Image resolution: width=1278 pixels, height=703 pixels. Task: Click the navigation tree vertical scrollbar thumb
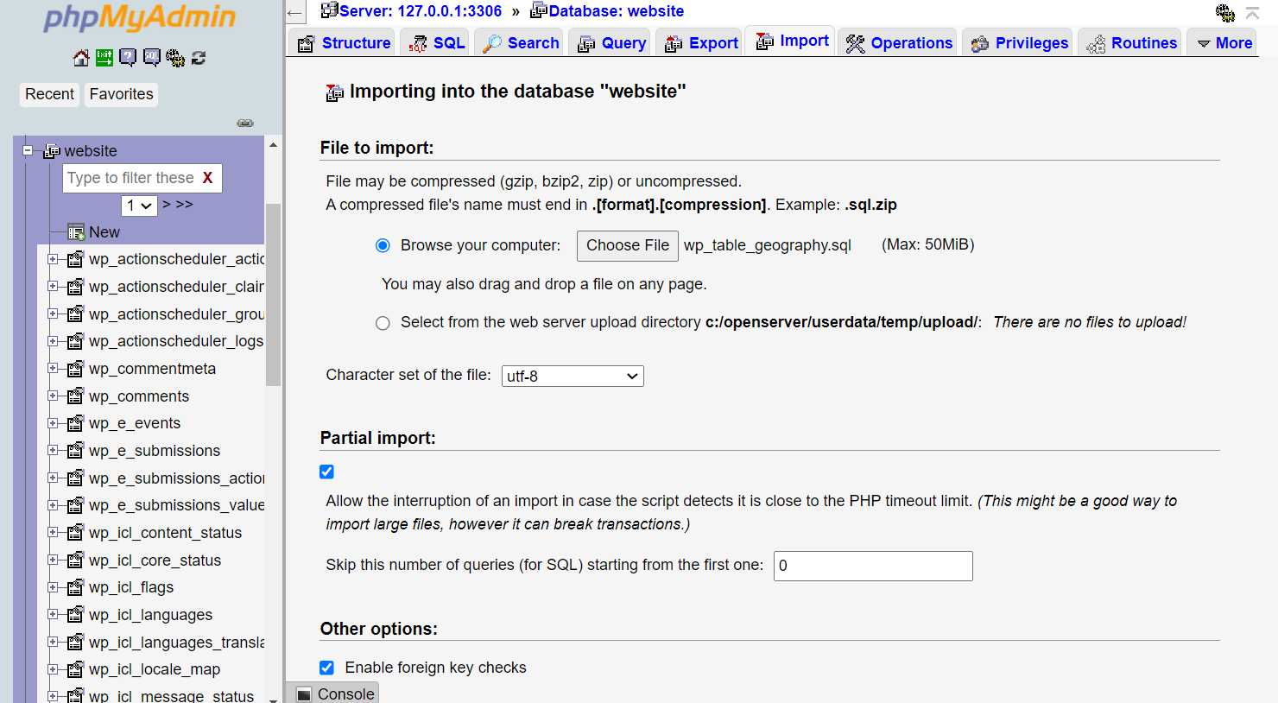coord(273,294)
